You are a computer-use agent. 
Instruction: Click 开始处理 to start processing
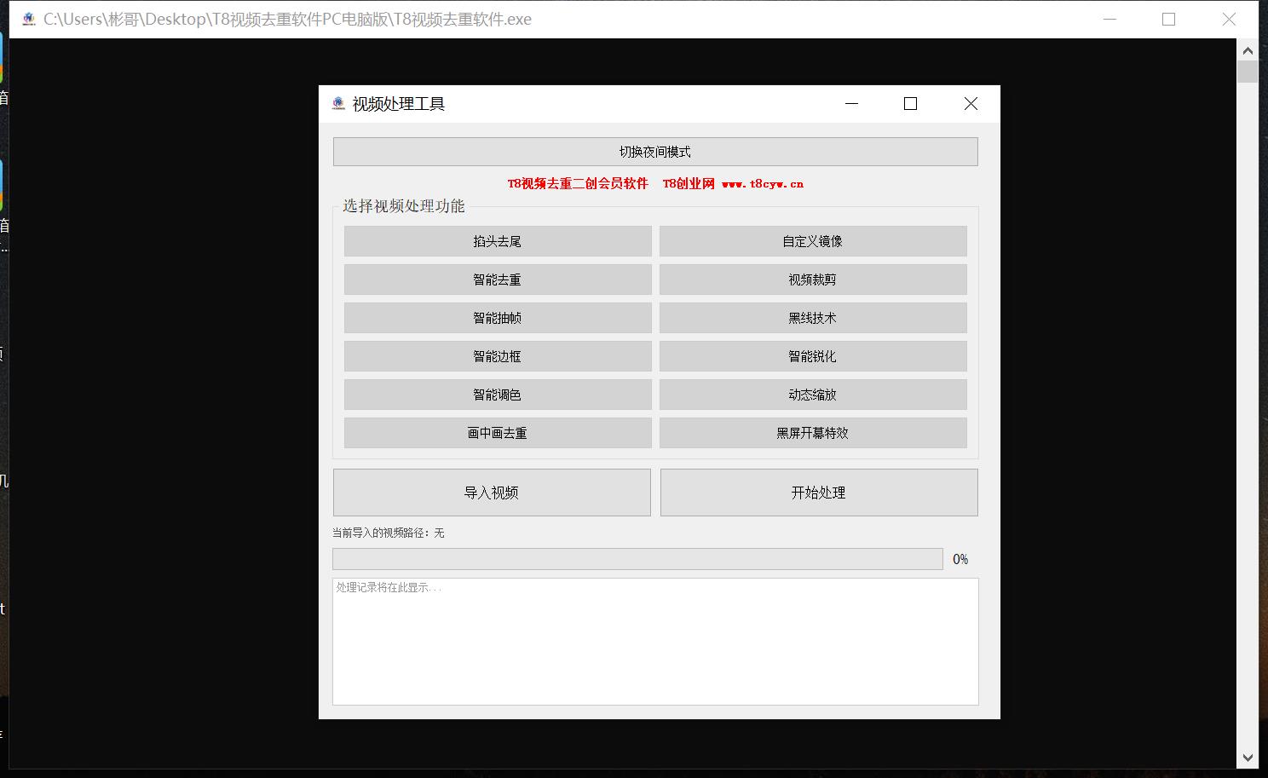click(819, 493)
